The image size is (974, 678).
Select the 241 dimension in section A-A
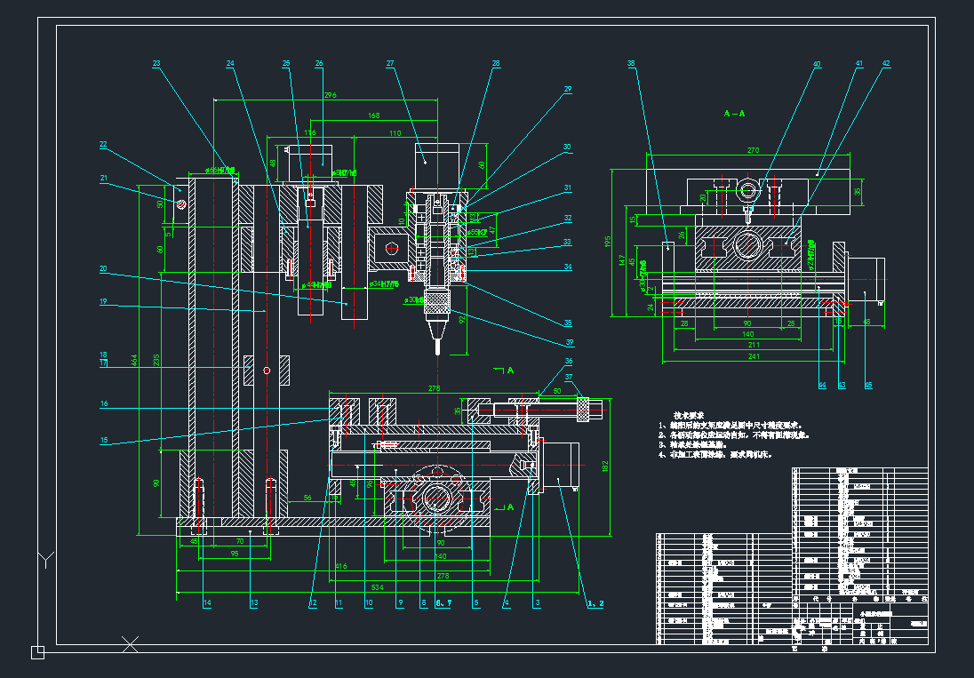point(753,357)
